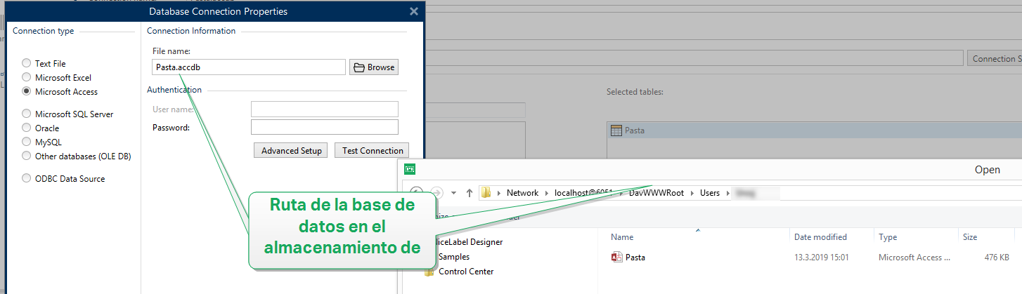Expand the chevron before Network breadcrumb

[x=500, y=193]
